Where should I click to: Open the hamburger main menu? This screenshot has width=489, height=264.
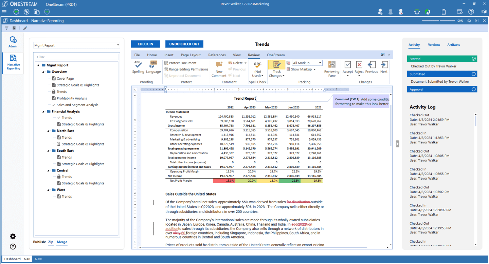[4, 12]
